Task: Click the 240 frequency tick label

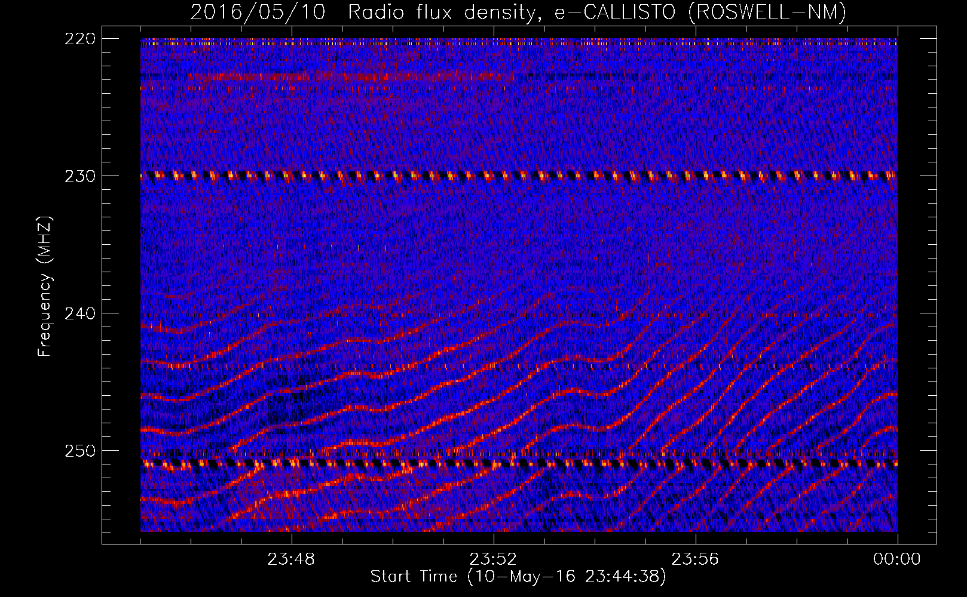Action: pos(80,313)
